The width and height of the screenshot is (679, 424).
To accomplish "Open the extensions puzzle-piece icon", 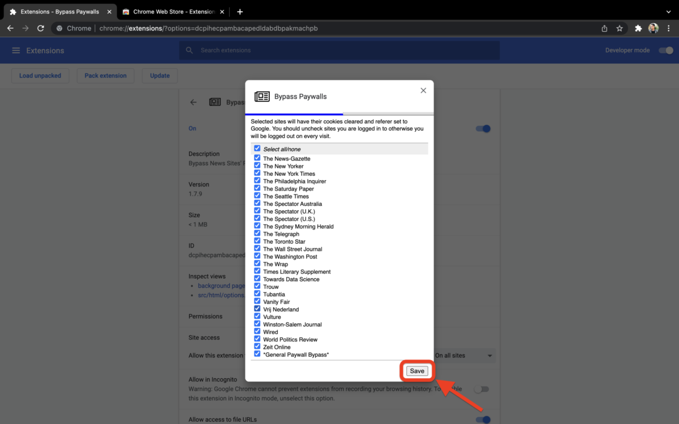I will [x=638, y=28].
